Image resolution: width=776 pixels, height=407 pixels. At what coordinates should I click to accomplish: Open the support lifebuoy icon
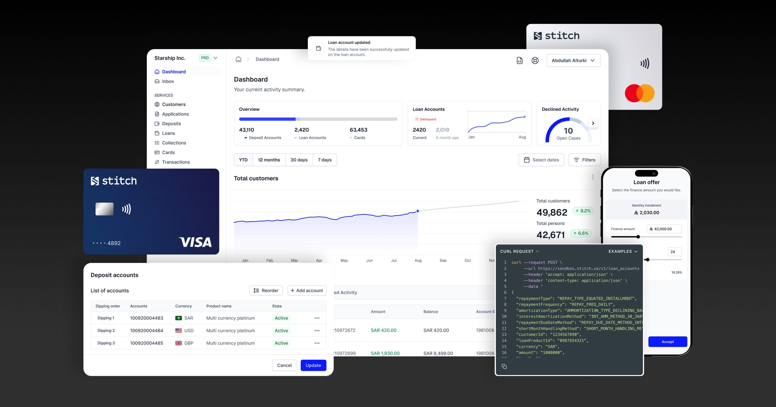[535, 61]
